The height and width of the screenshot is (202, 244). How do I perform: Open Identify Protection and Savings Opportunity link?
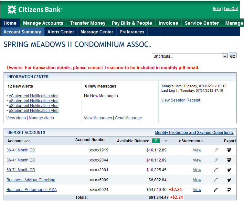pos(194,133)
